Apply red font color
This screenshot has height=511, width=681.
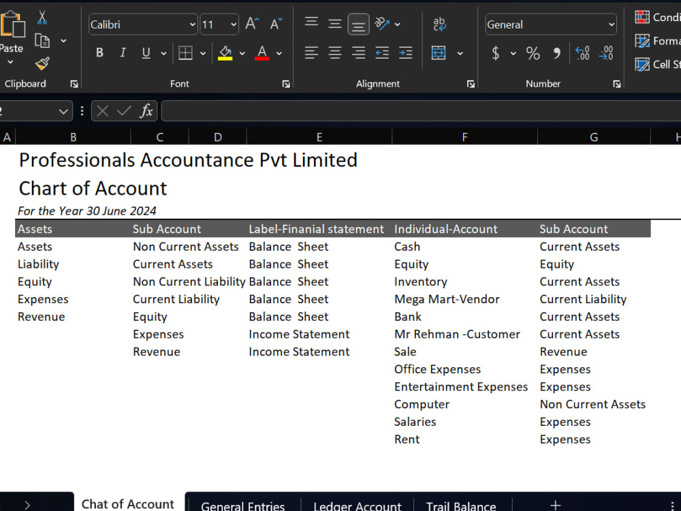tap(262, 53)
